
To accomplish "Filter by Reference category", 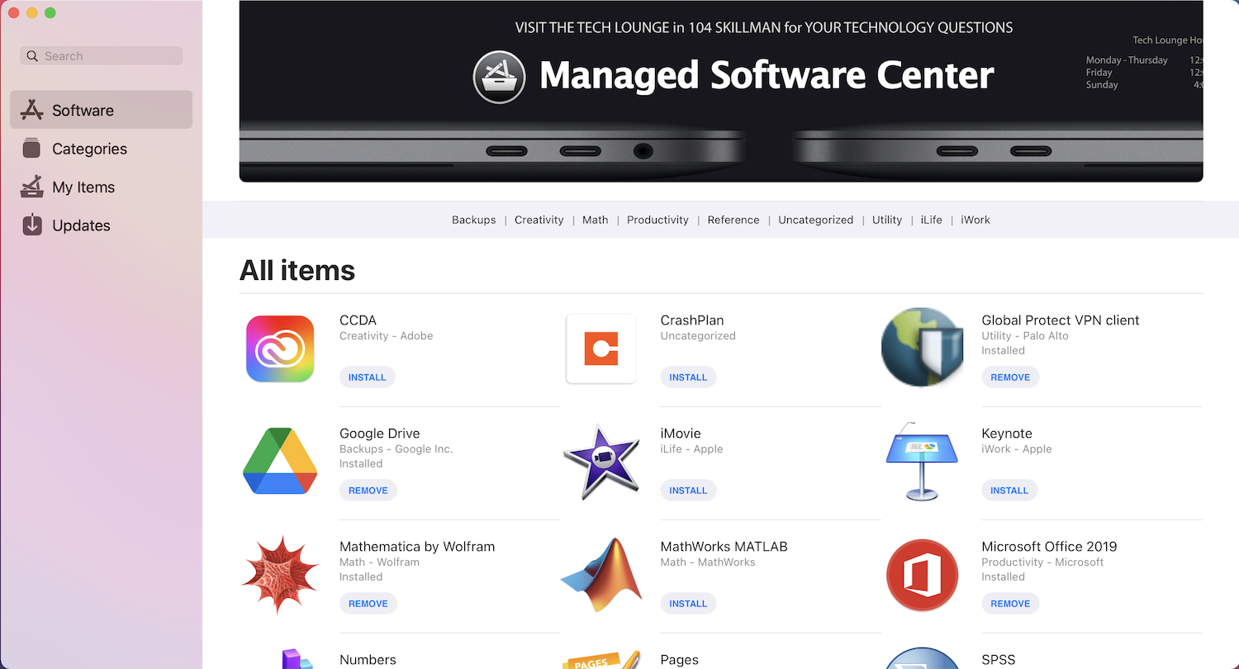I will (733, 220).
